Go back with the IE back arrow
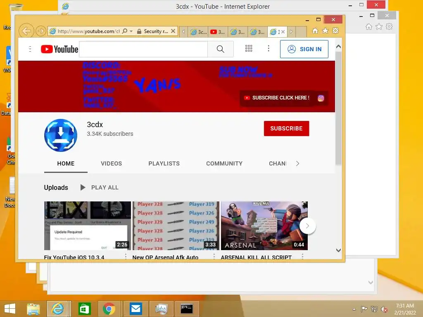The image size is (423, 317). click(26, 31)
